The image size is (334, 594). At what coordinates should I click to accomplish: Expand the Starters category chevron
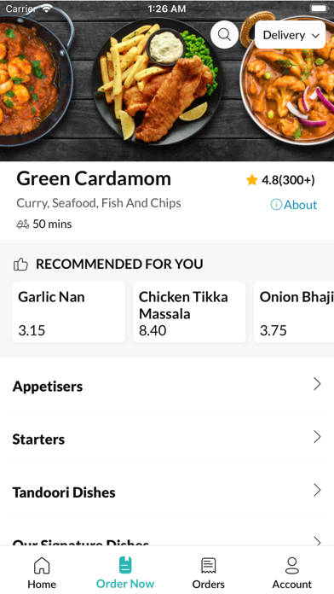tap(317, 437)
